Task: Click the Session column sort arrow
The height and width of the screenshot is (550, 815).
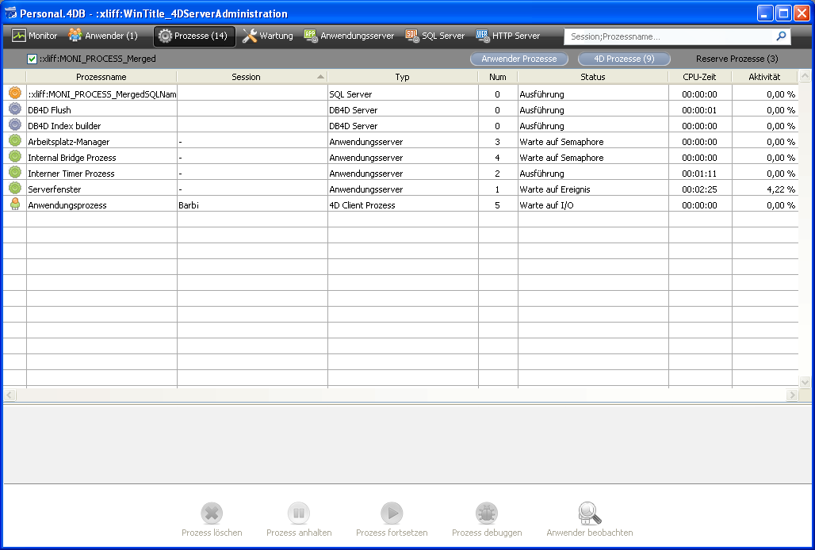Action: 321,77
